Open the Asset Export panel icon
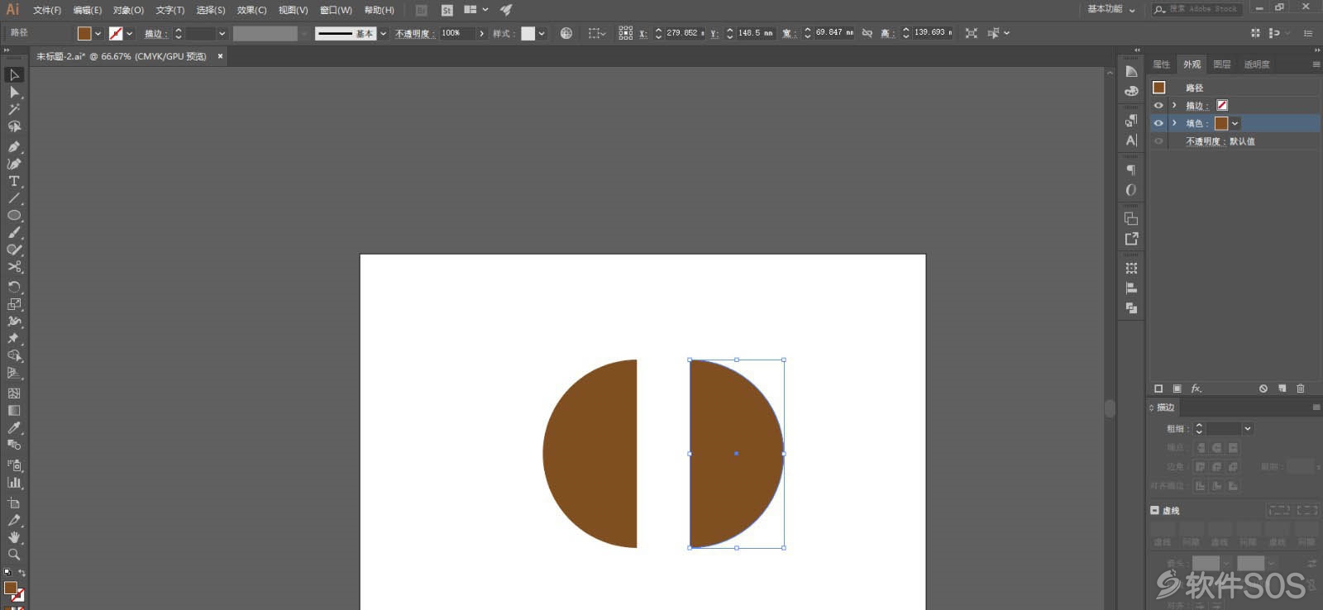The width and height of the screenshot is (1323, 610). coord(1131,239)
